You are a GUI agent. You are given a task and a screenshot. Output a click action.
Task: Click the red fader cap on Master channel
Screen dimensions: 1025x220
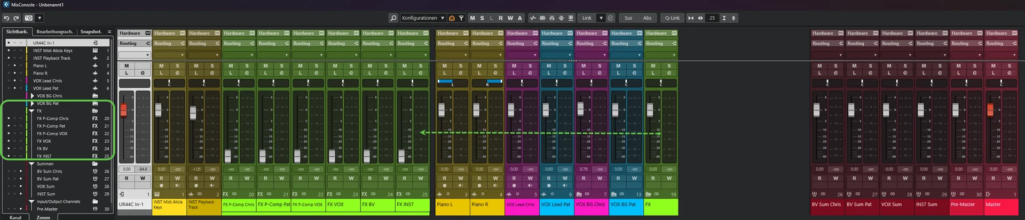pos(990,110)
